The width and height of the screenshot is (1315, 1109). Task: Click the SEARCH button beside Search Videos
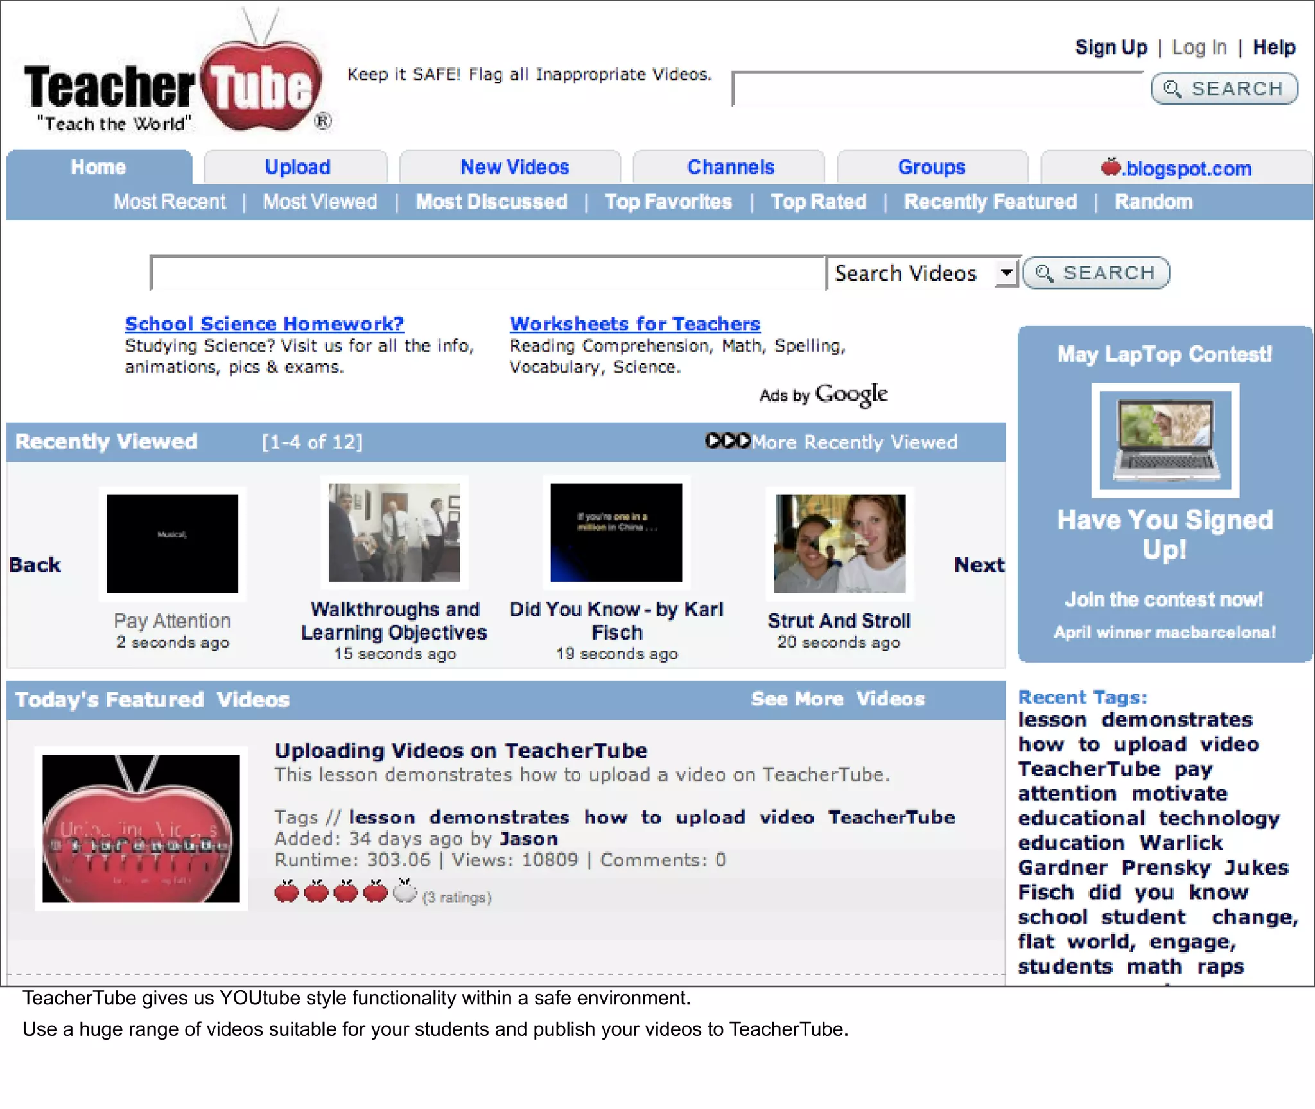[1096, 273]
